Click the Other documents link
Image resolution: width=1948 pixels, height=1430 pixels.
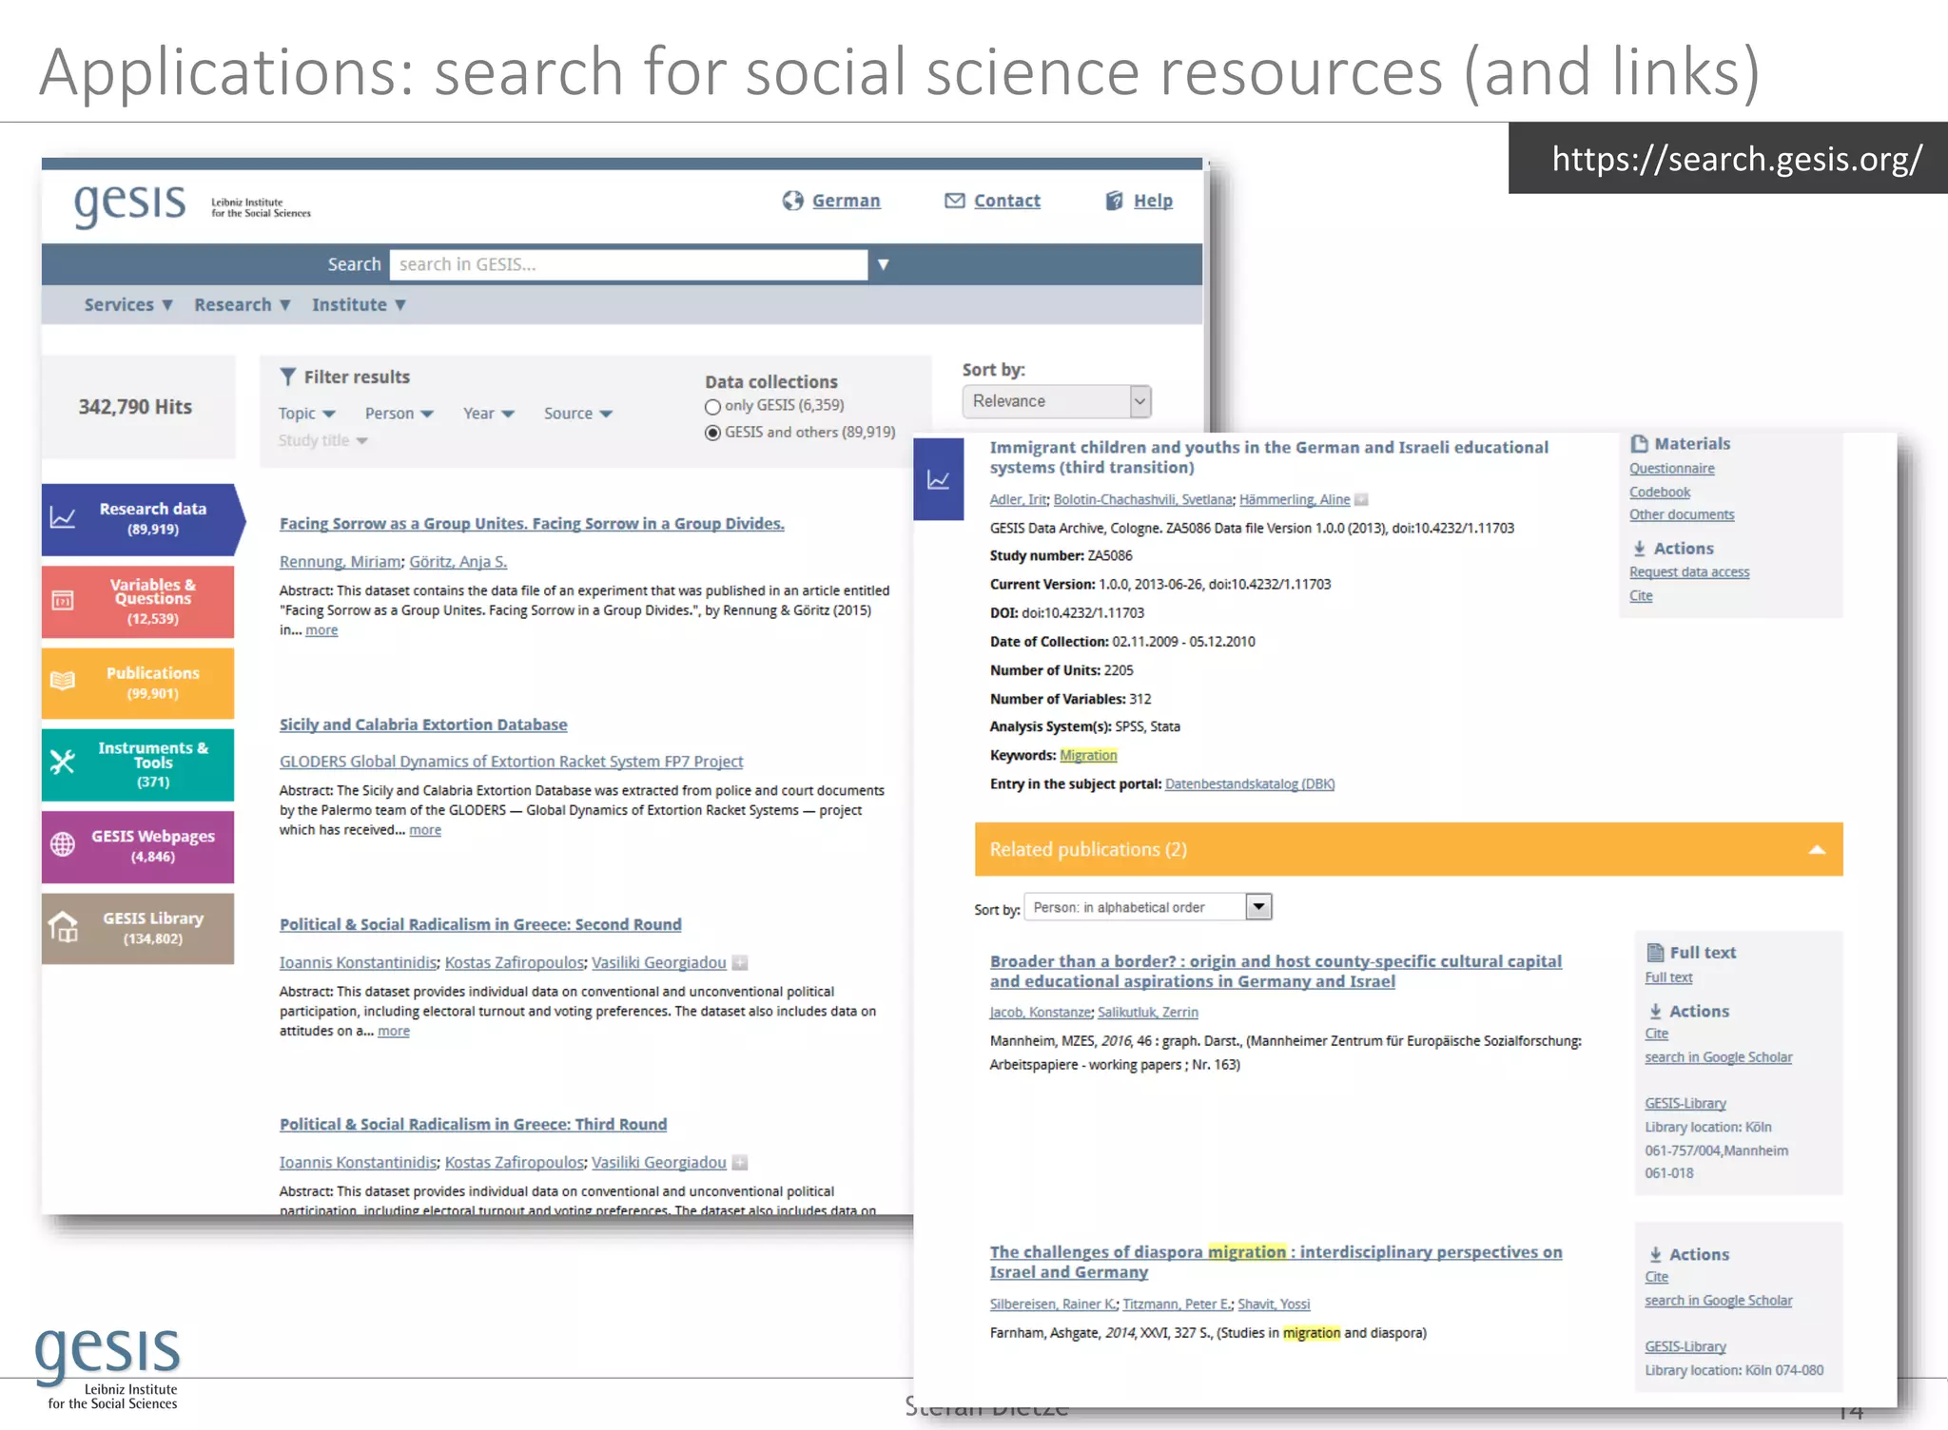1682,514
